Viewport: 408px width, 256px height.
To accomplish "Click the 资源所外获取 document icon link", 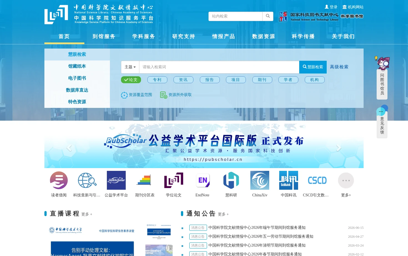I will click(176, 95).
